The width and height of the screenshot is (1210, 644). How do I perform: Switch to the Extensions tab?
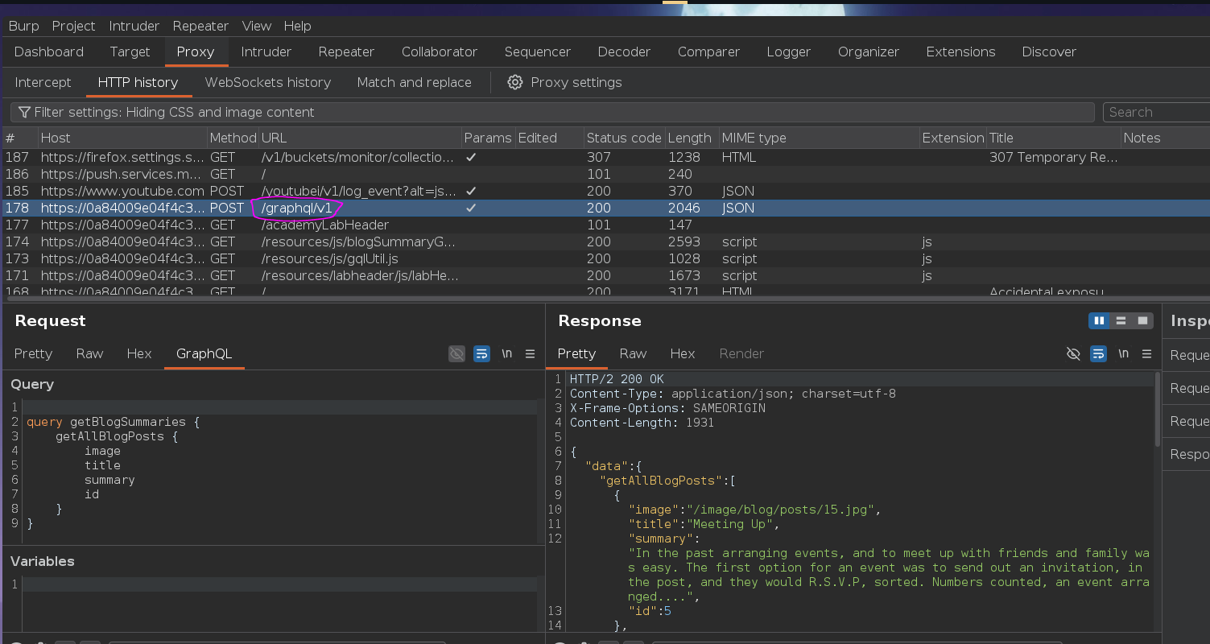tap(960, 52)
